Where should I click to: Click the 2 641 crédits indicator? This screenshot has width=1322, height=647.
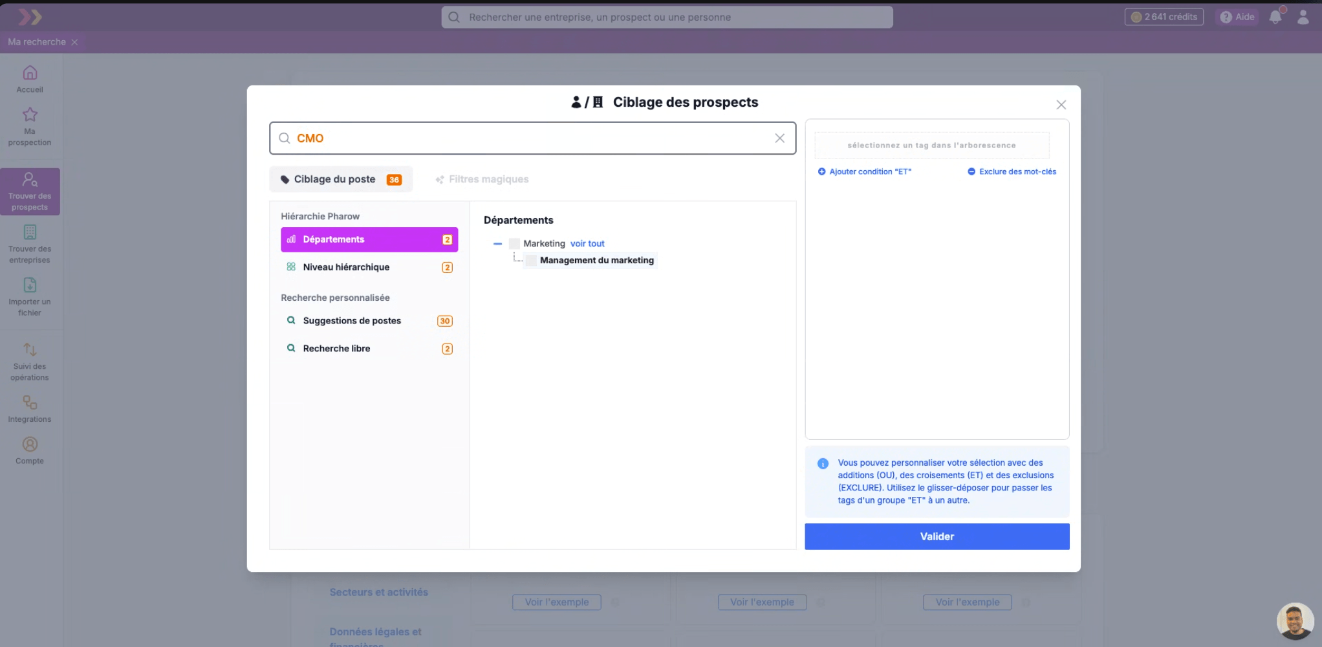pyautogui.click(x=1164, y=17)
